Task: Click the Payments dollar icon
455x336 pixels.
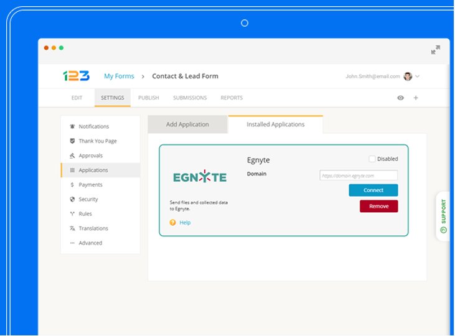Action: [72, 185]
